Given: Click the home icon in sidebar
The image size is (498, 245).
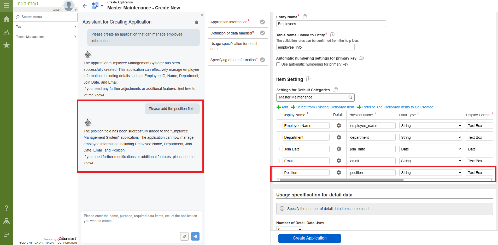Looking at the screenshot, I should tap(6, 19).
